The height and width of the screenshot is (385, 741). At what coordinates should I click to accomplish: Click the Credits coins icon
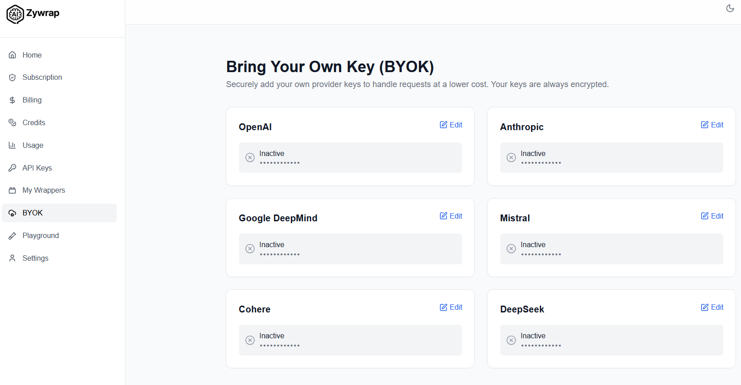point(12,122)
